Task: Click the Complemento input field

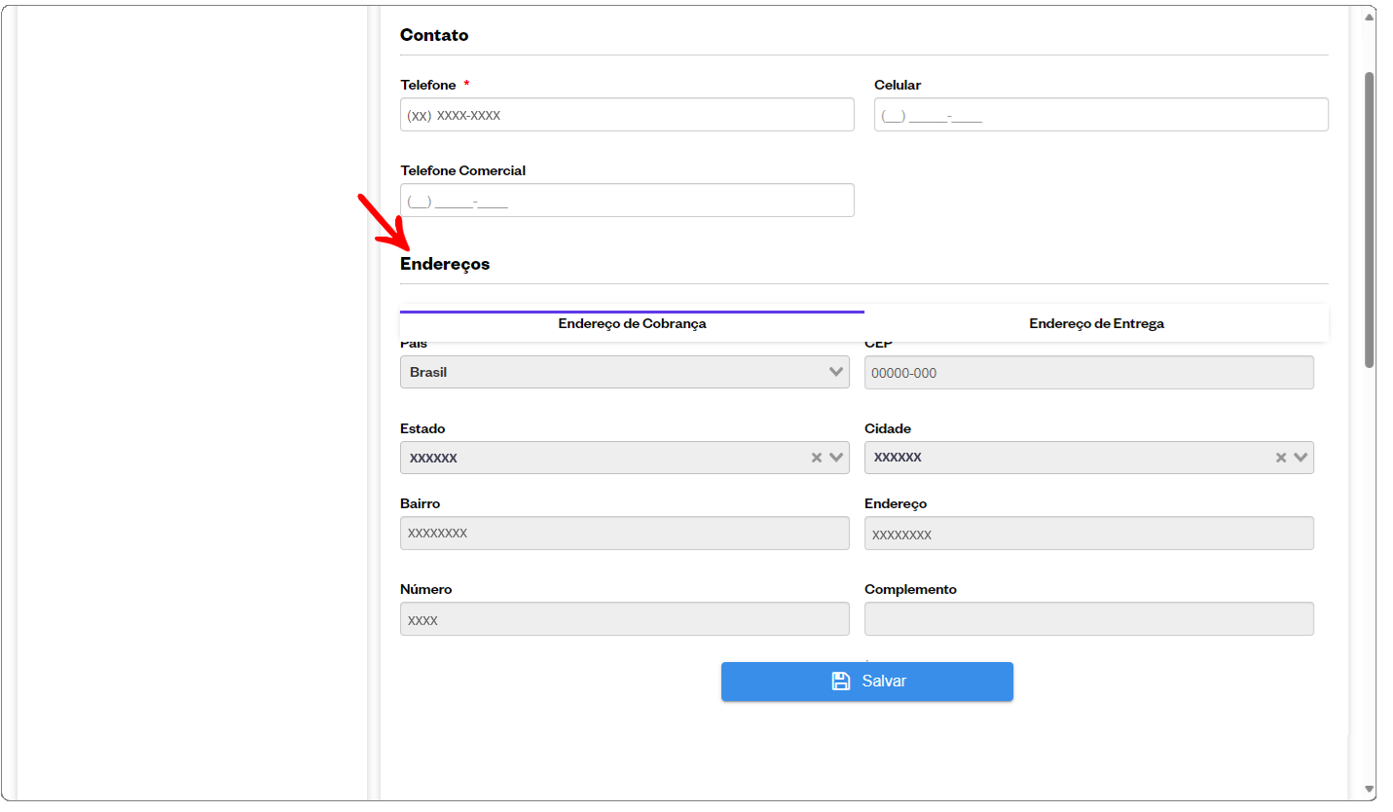Action: (1088, 619)
